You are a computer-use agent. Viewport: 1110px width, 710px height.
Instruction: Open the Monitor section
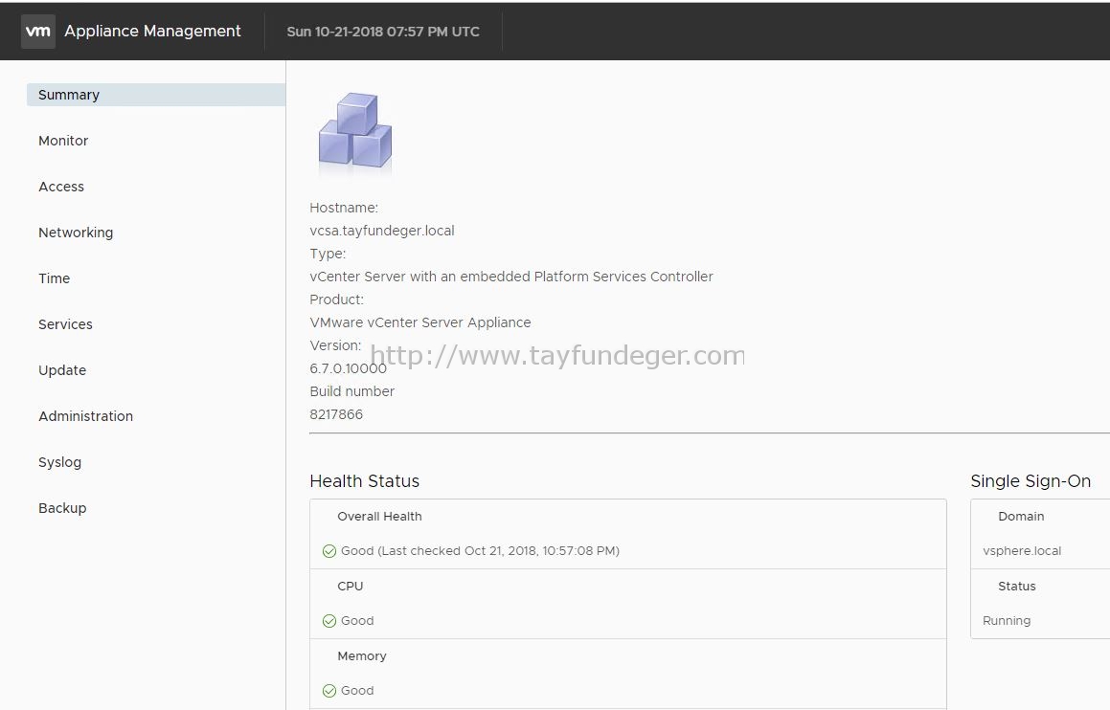pyautogui.click(x=63, y=141)
